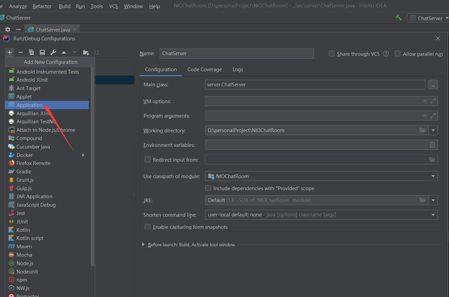The height and width of the screenshot is (297, 449).
Task: Switch to the Logs tab
Action: tap(238, 70)
